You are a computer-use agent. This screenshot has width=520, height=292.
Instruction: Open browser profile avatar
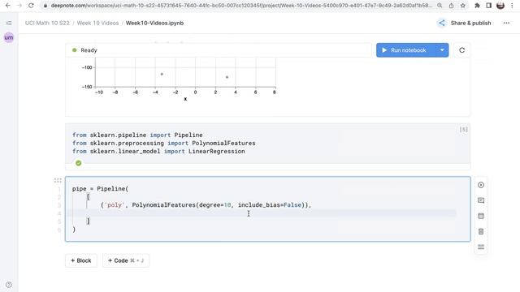click(x=500, y=6)
